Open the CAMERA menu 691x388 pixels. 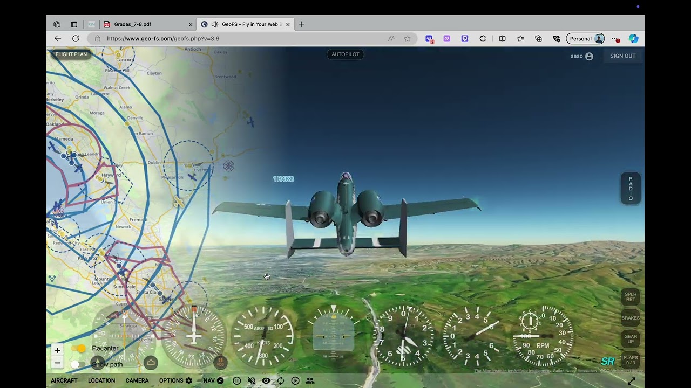(137, 380)
